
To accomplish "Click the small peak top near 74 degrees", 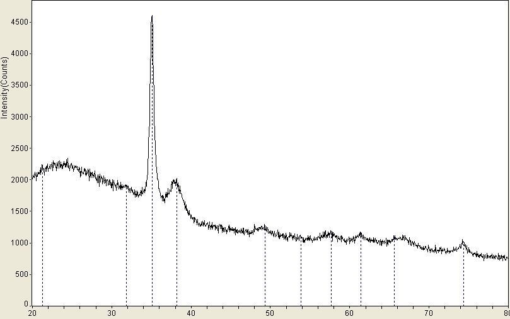I will (463, 242).
